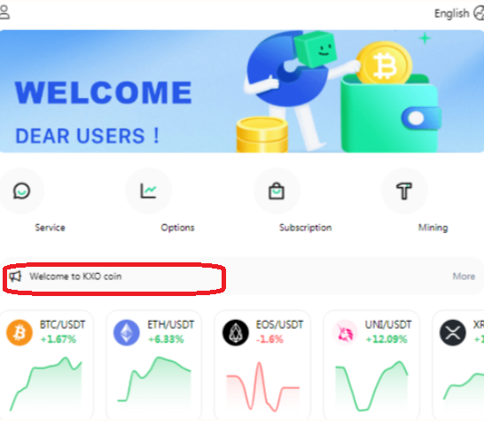Open the user profile icon
This screenshot has width=484, height=421.
[4, 12]
